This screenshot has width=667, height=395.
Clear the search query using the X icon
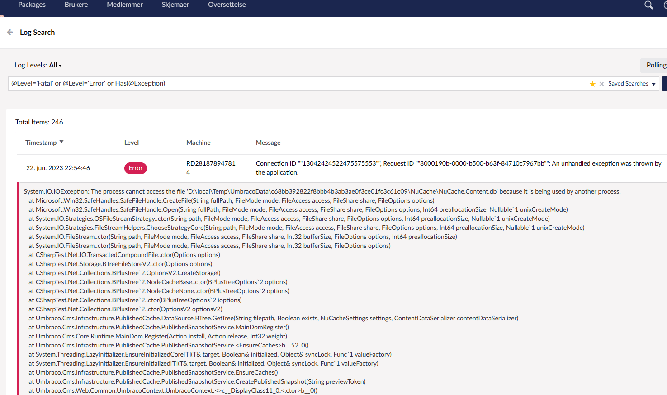[x=601, y=84]
